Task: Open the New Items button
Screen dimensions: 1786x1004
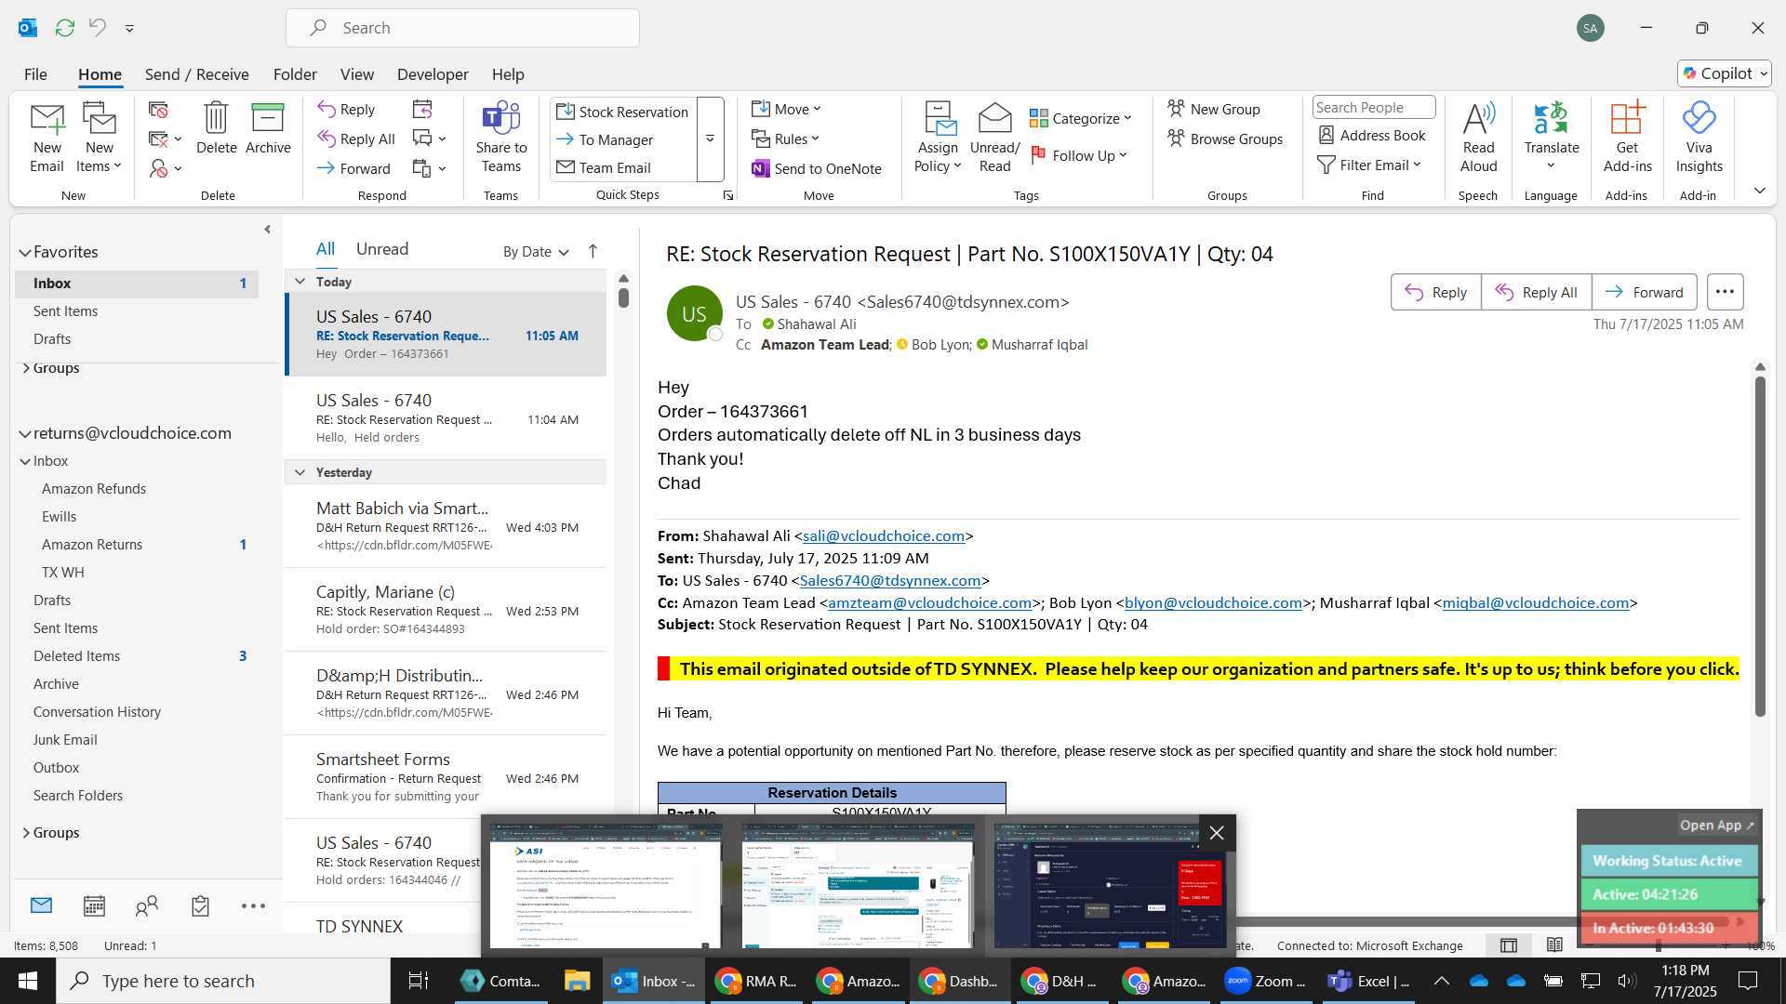Action: (x=99, y=138)
